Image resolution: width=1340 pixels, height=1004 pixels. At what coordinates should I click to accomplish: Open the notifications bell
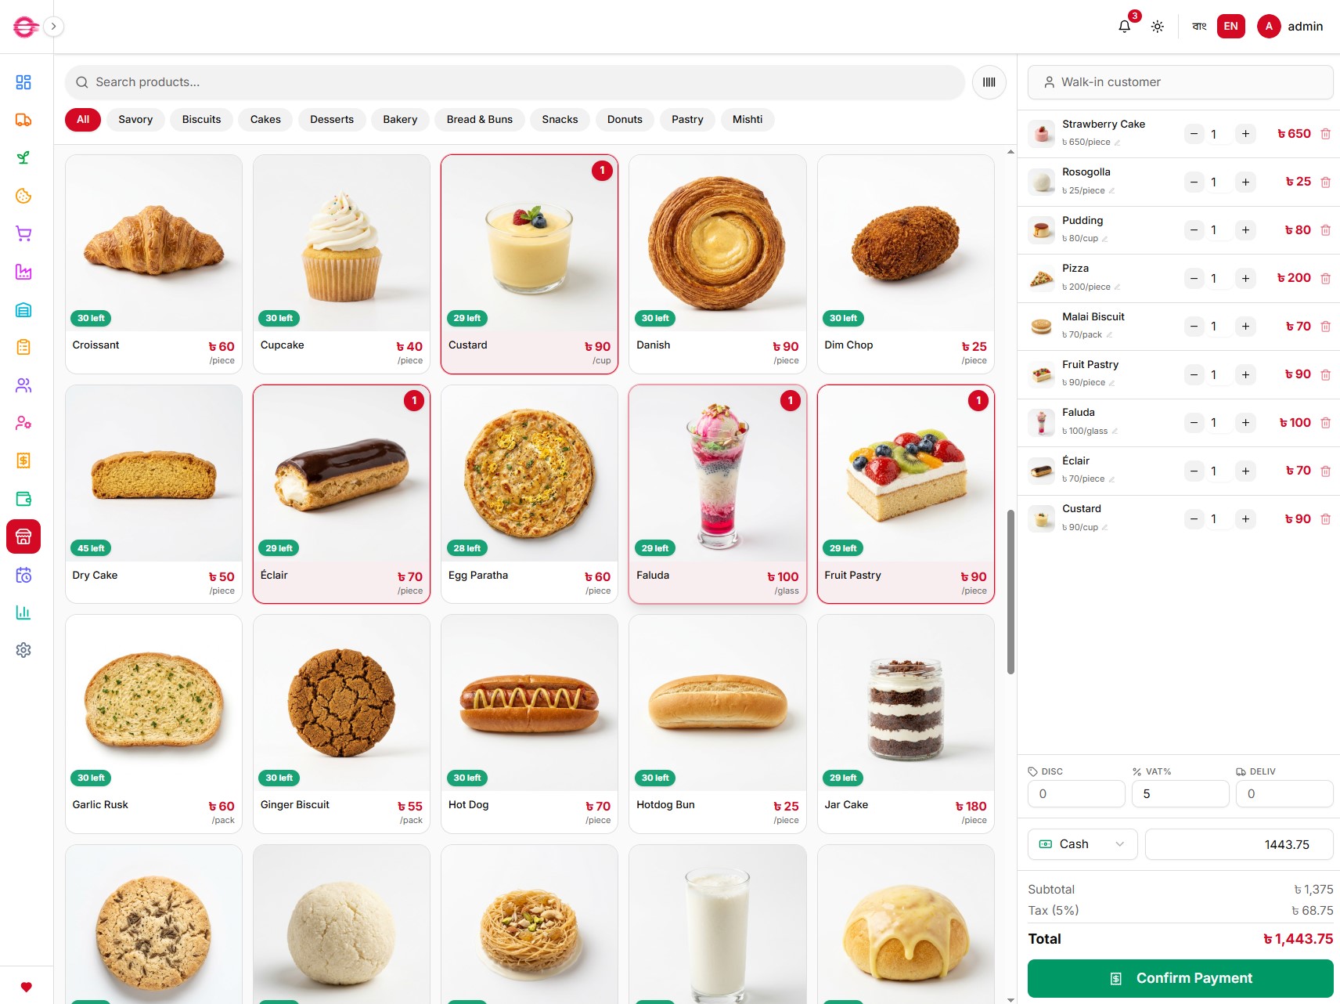pos(1125,27)
